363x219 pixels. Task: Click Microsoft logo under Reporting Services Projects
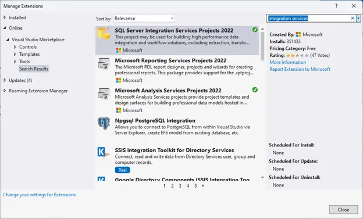(119, 80)
